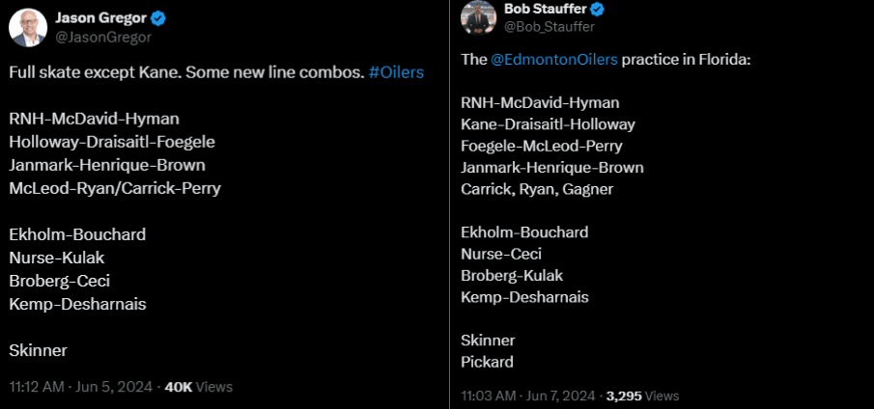The image size is (874, 409).
Task: Open the #Oilers hashtag
Action: [396, 72]
